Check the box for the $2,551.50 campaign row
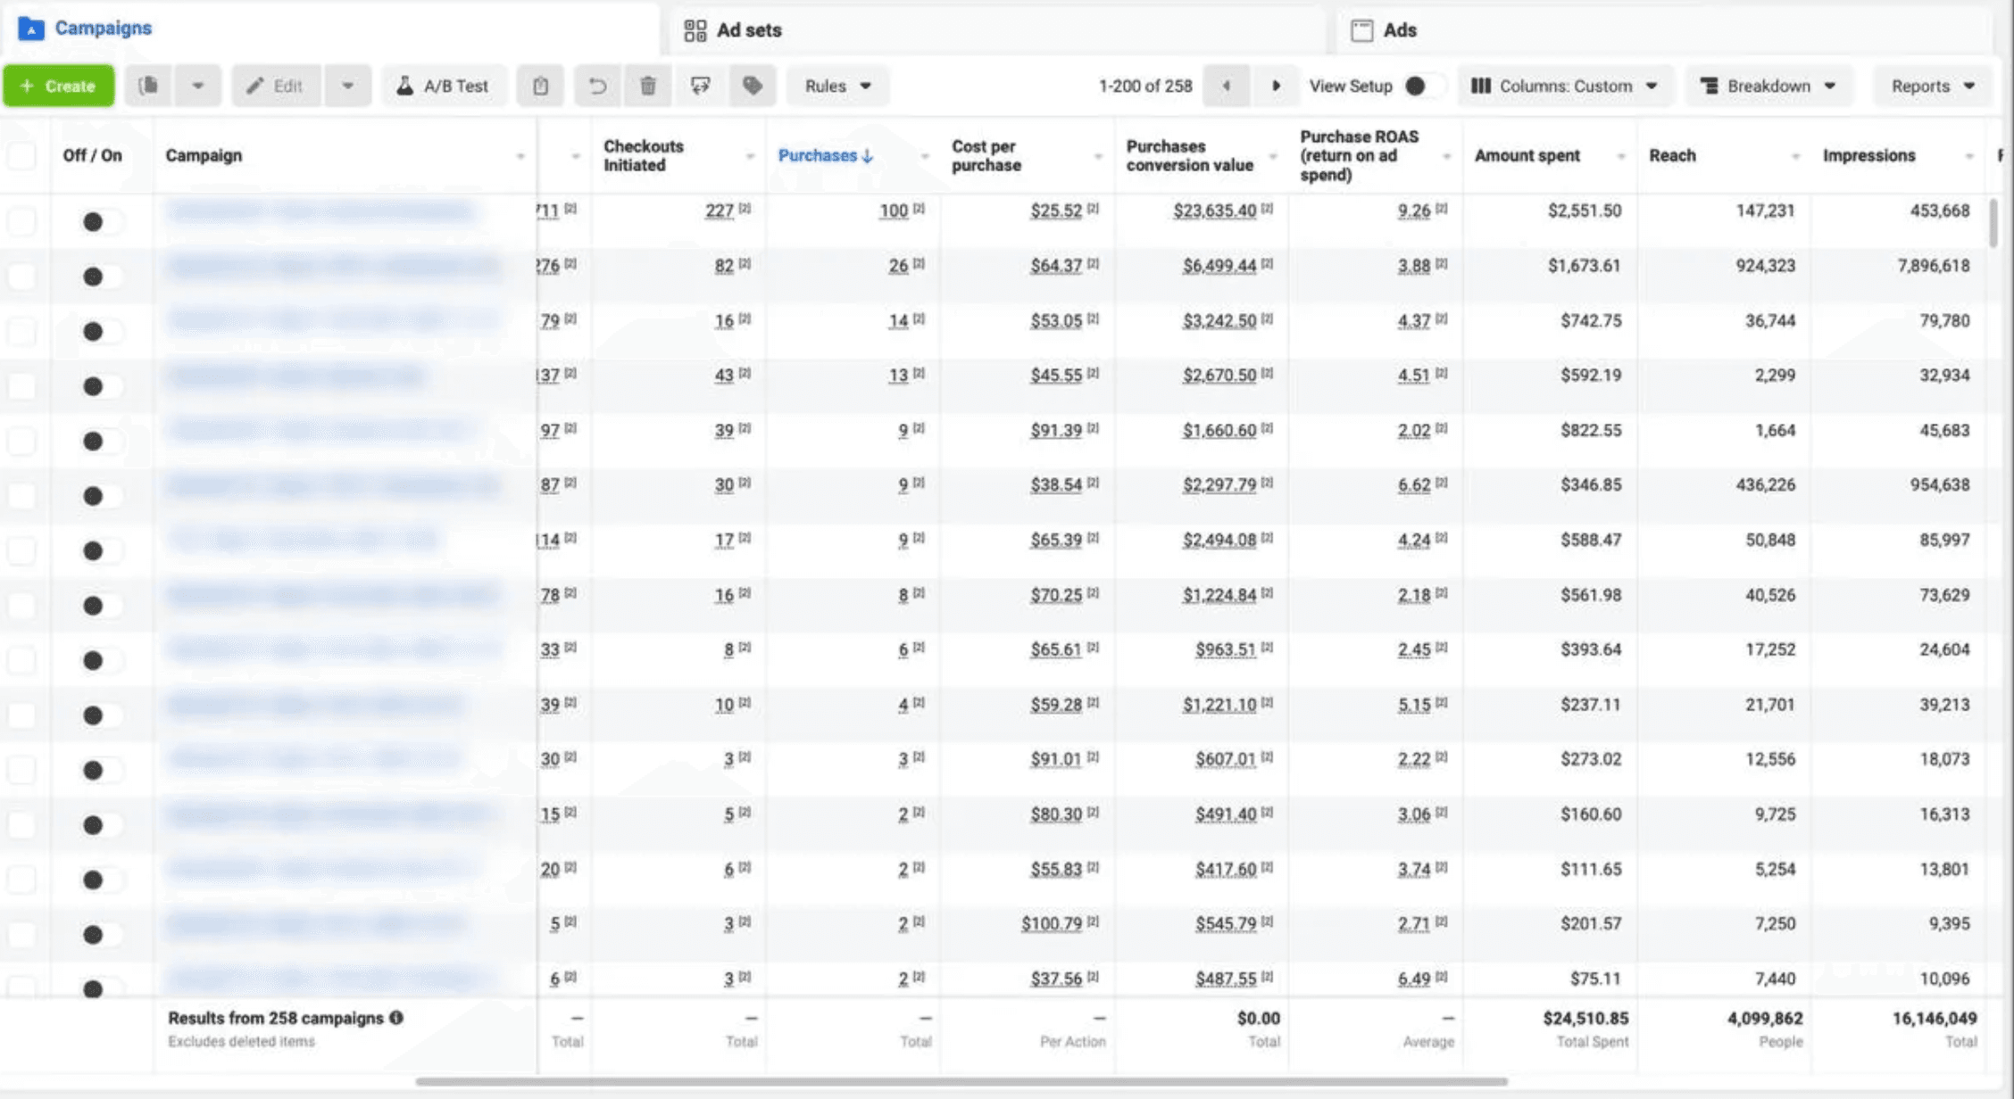The image size is (2014, 1099). click(21, 221)
